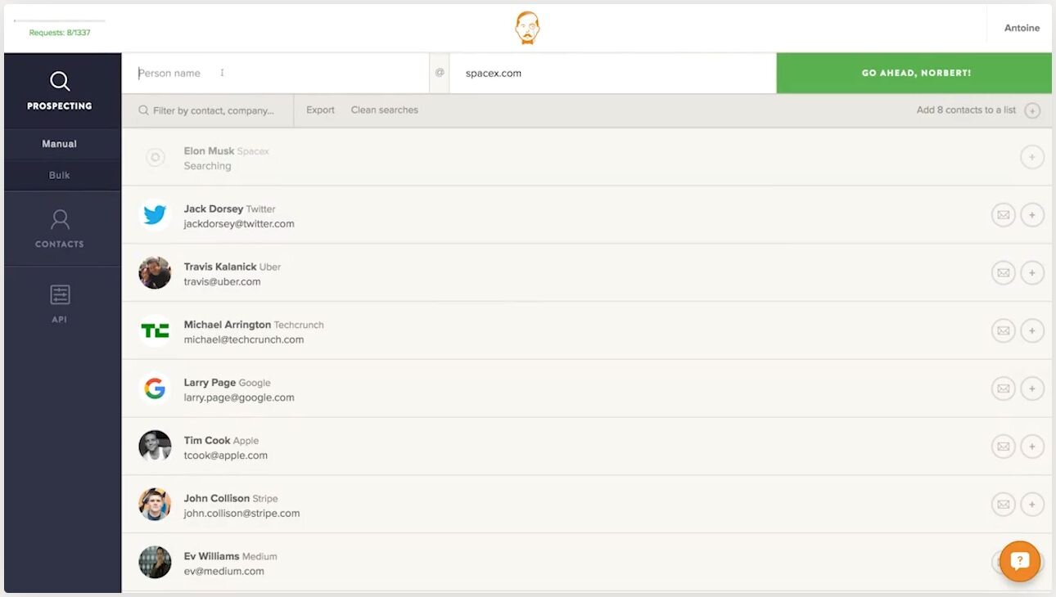Click the tcook@apple.com email

(225, 456)
